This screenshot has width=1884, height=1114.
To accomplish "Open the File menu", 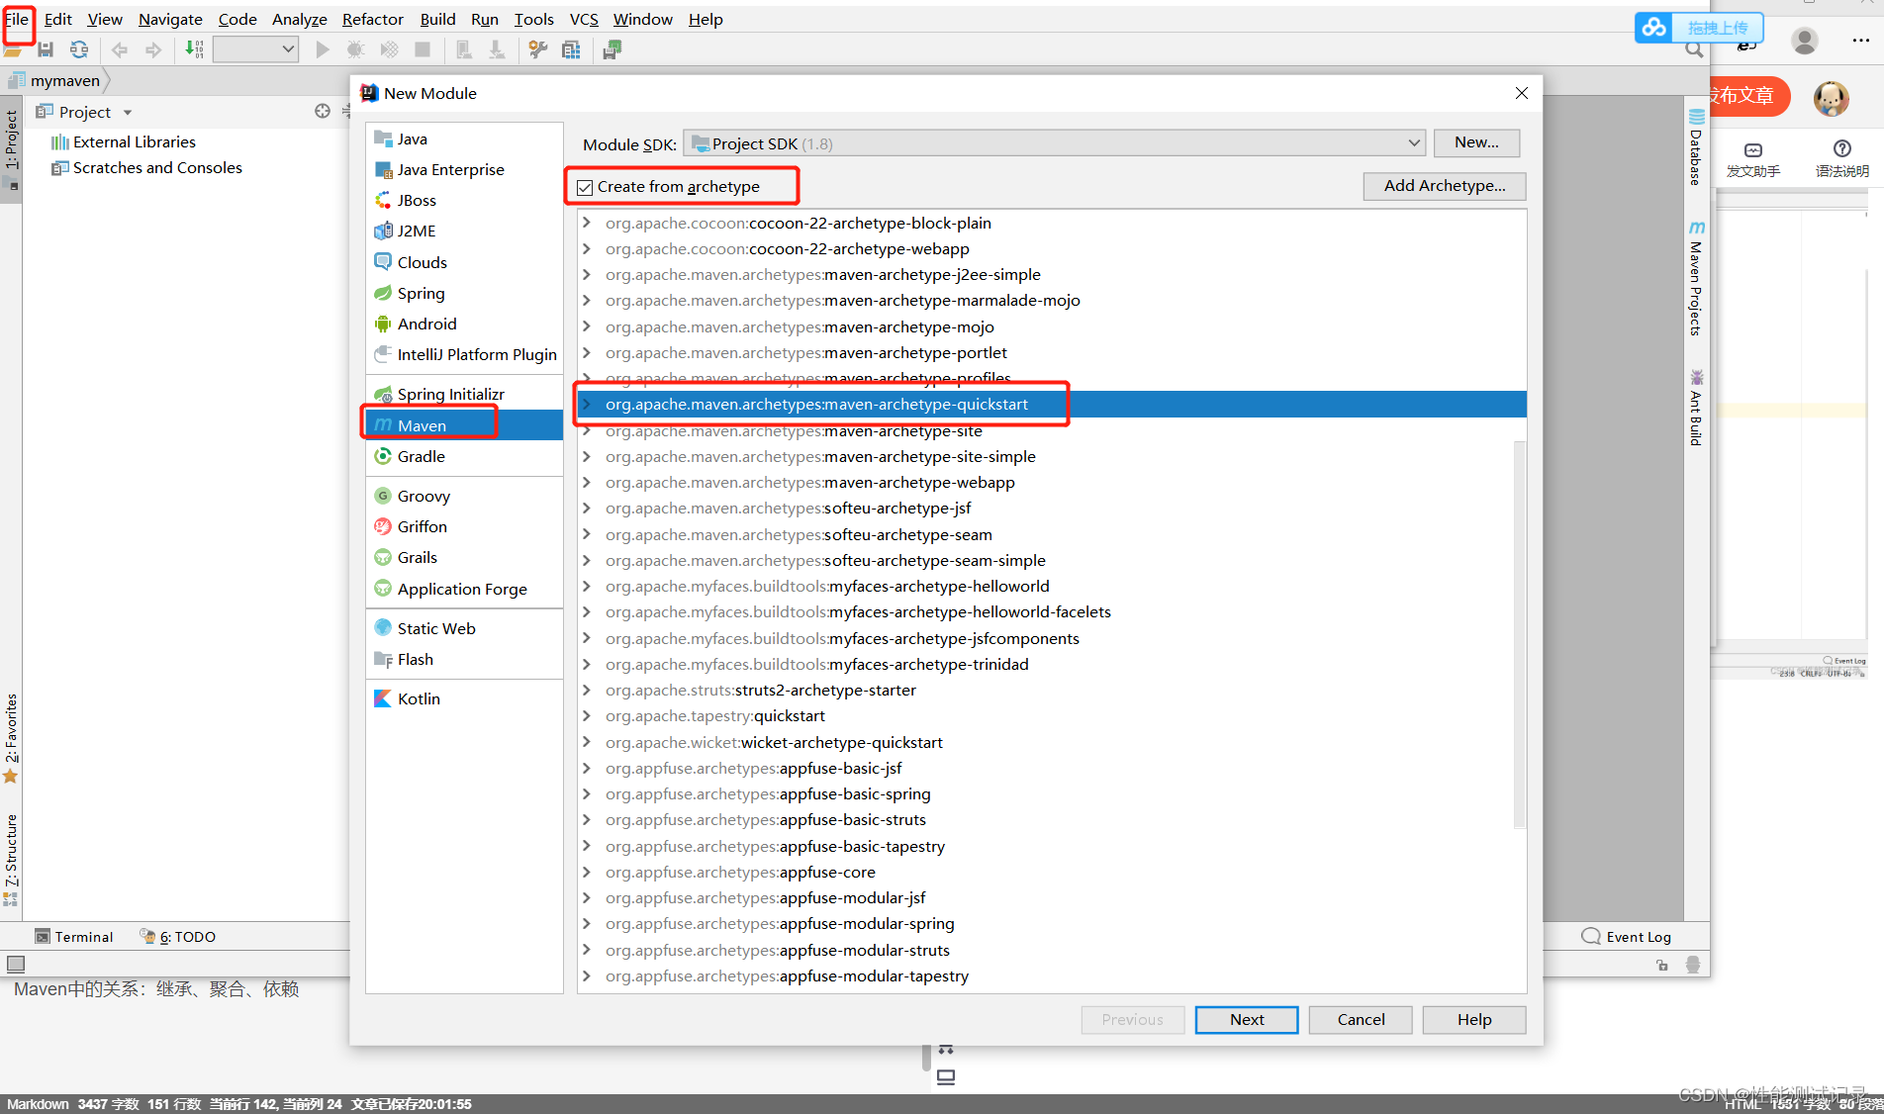I will (x=17, y=19).
